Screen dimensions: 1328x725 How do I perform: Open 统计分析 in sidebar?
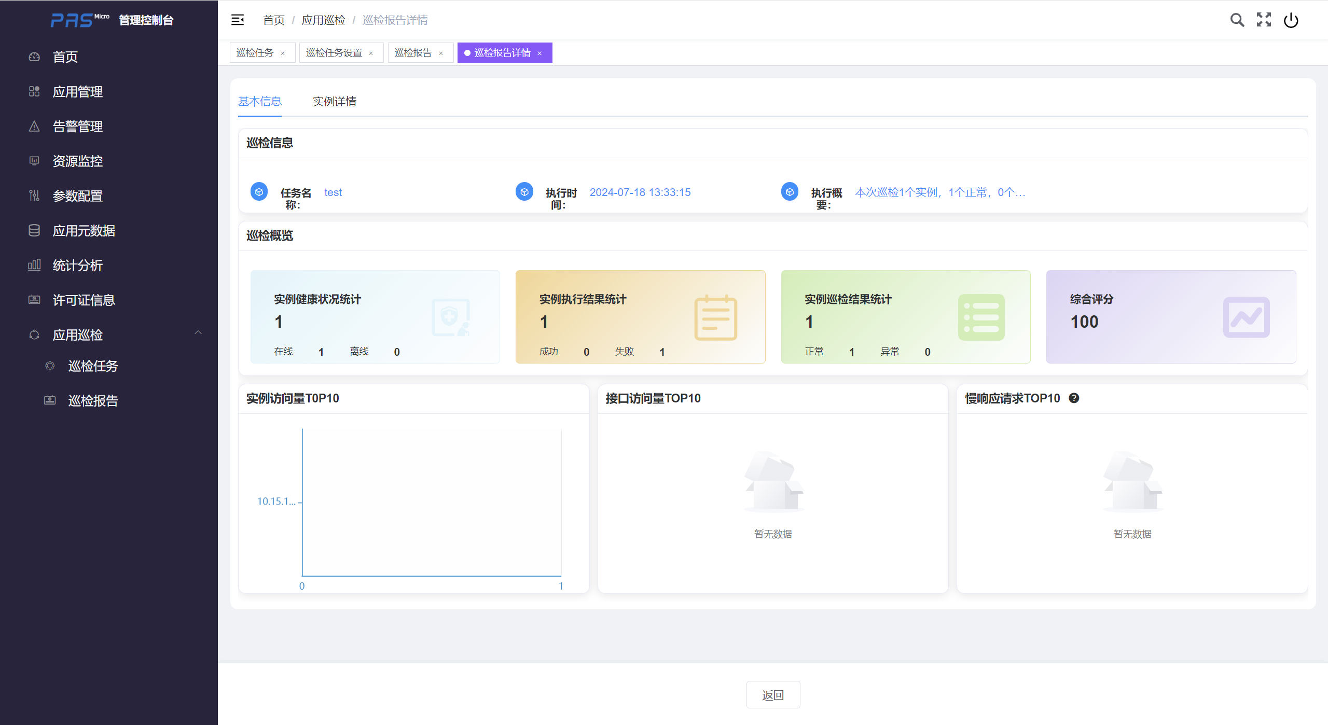click(78, 266)
